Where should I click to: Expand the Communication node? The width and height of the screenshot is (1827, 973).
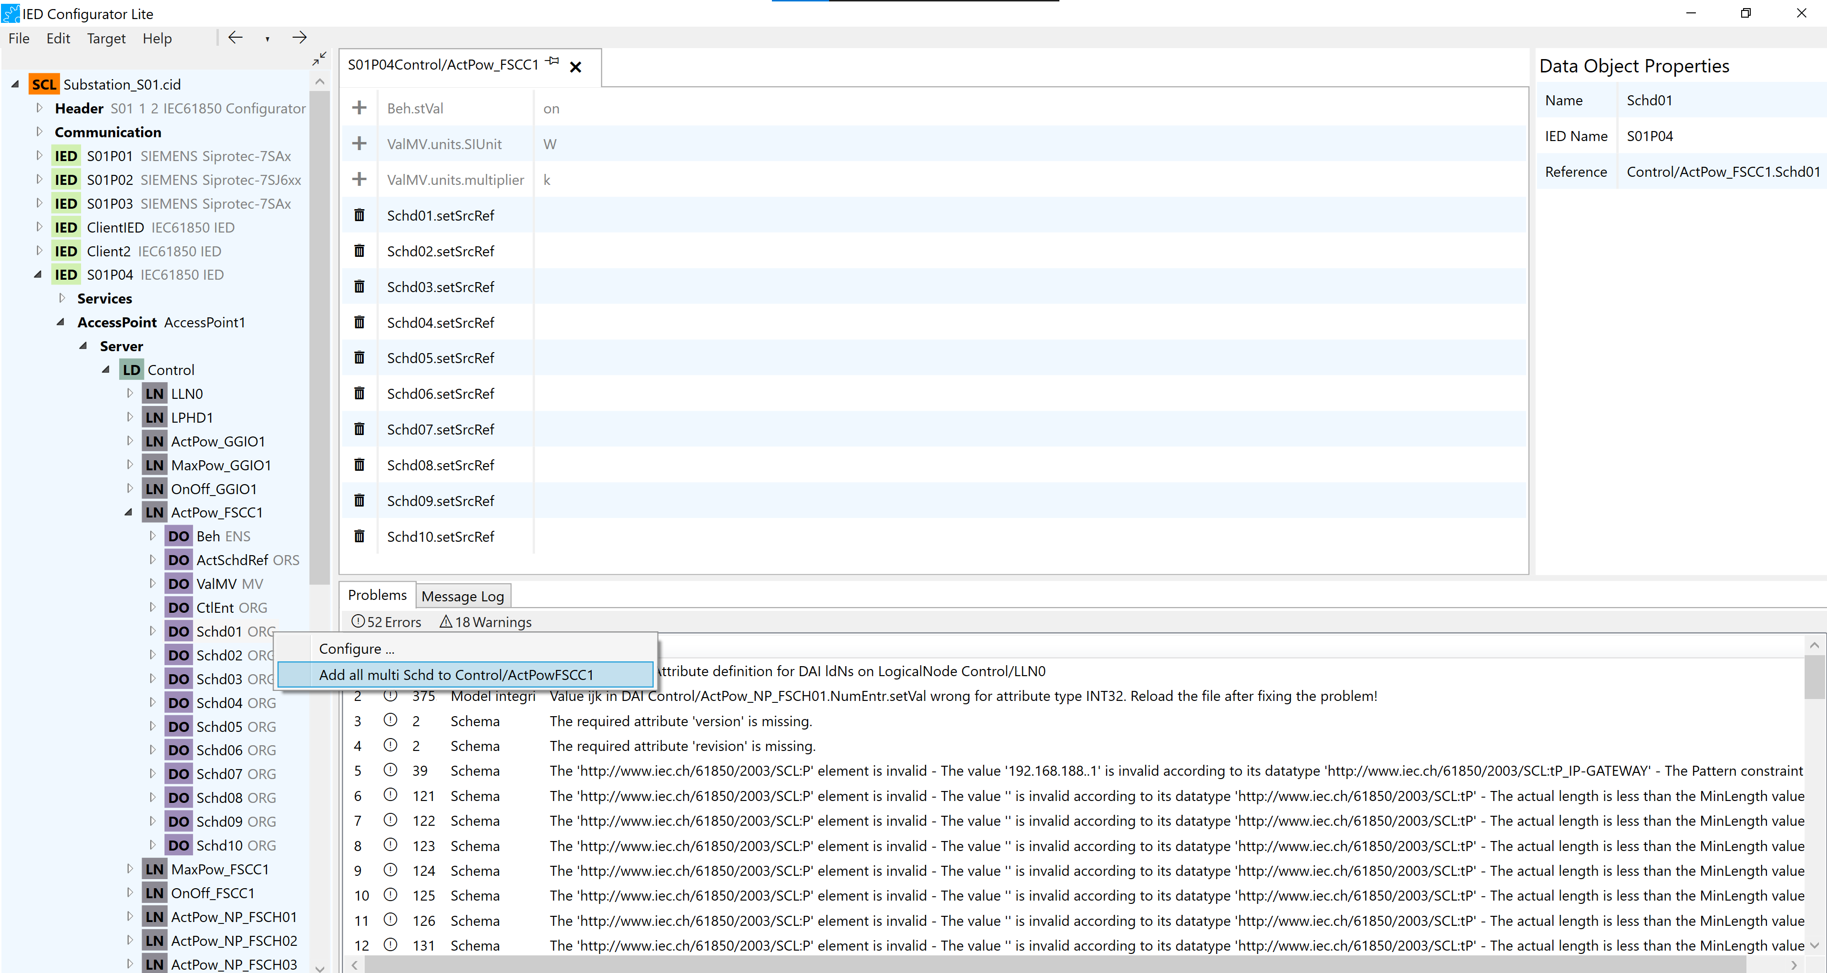(40, 132)
